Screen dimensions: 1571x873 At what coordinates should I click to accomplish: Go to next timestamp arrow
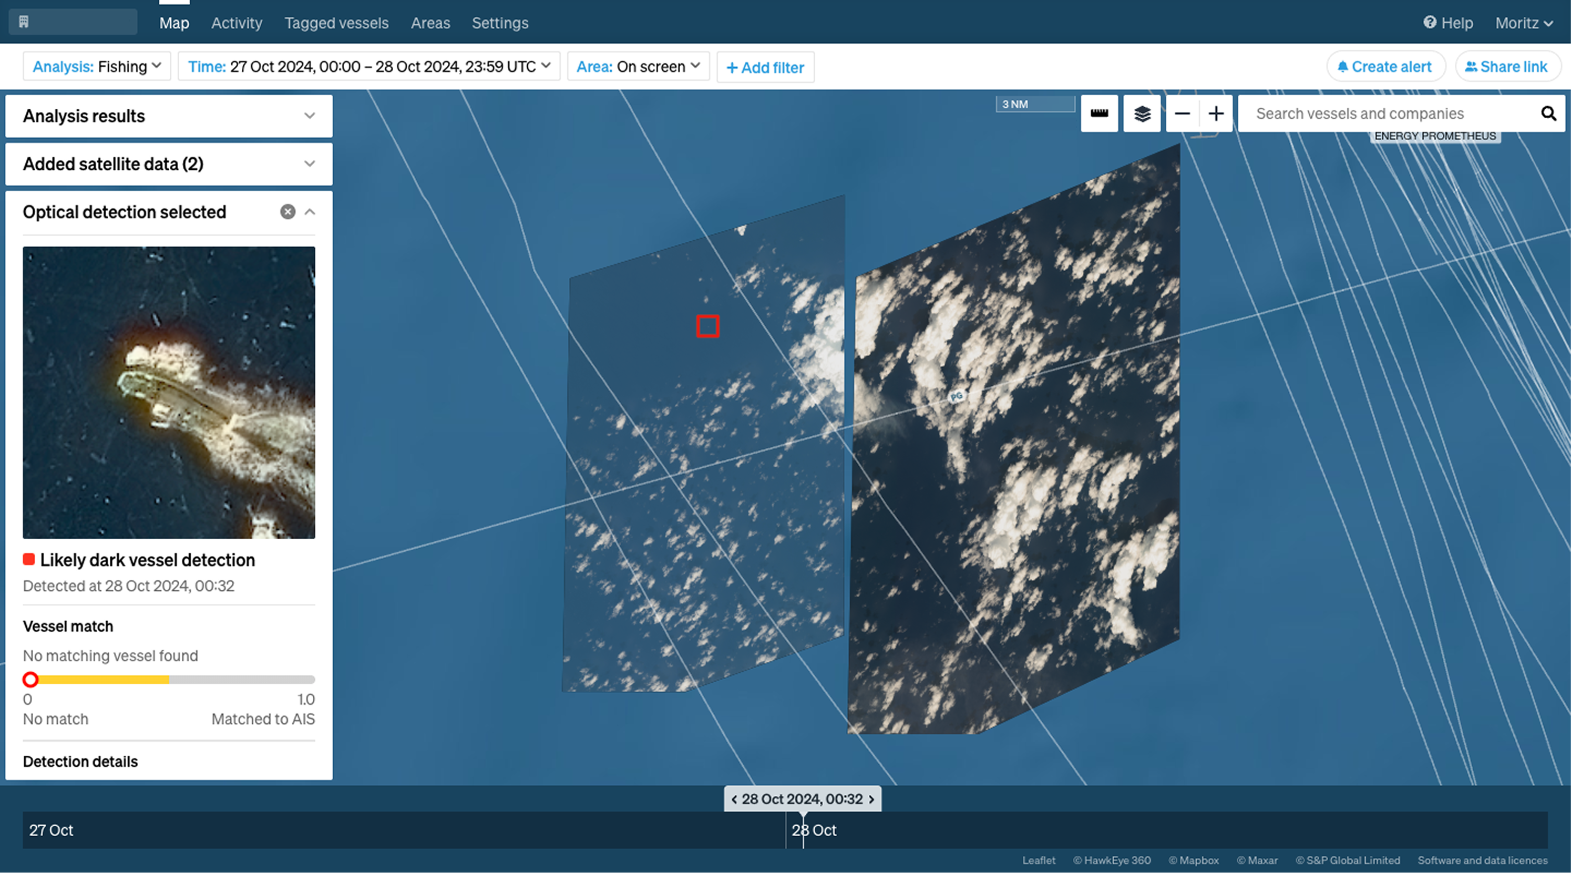[x=871, y=799]
